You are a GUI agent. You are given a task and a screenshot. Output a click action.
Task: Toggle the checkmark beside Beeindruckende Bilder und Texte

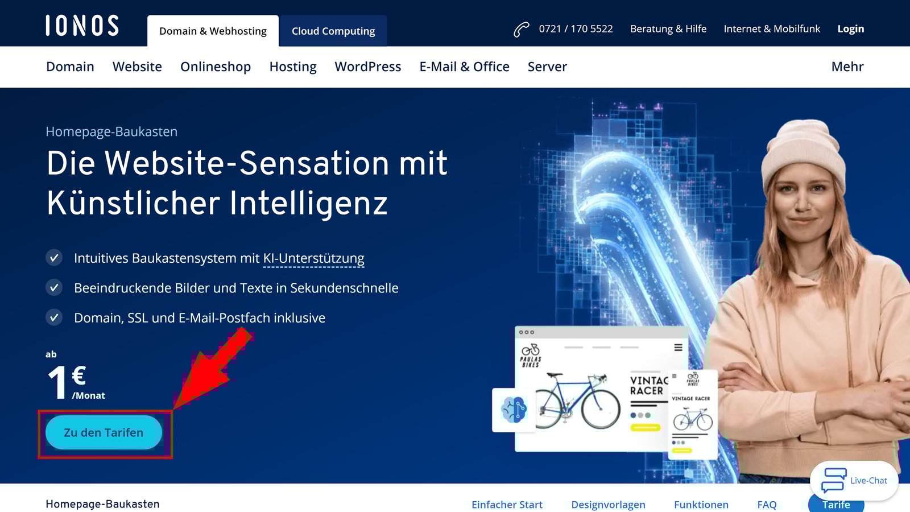point(53,288)
